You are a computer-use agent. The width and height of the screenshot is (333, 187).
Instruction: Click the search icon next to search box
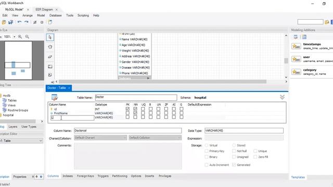tap(327, 22)
